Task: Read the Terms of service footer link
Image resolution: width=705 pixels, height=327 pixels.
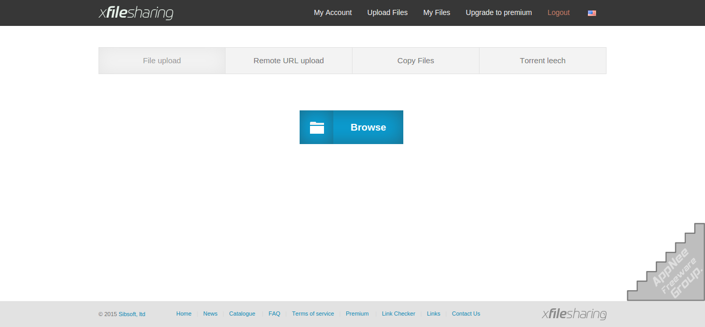Action: click(x=313, y=314)
